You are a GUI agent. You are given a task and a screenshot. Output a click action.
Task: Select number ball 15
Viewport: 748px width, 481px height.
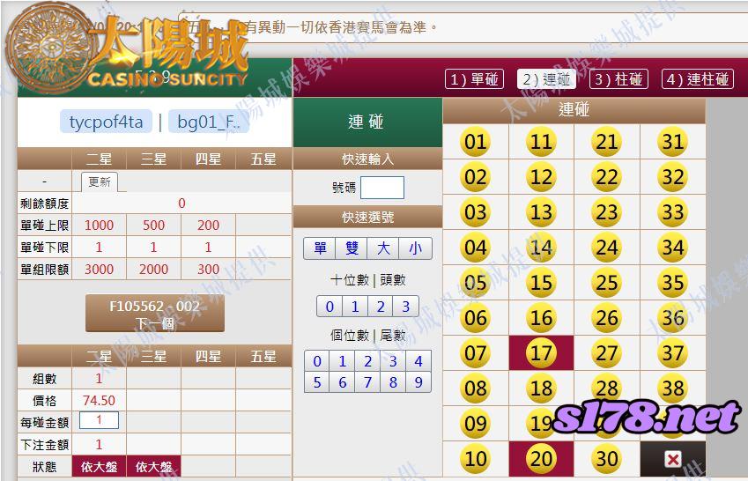[x=541, y=283]
